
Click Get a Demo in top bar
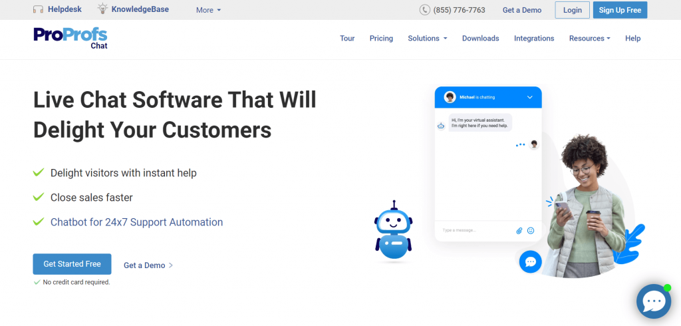(522, 10)
